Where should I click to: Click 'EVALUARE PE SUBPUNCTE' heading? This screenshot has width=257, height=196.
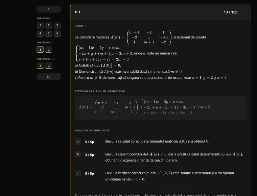pos(92,130)
